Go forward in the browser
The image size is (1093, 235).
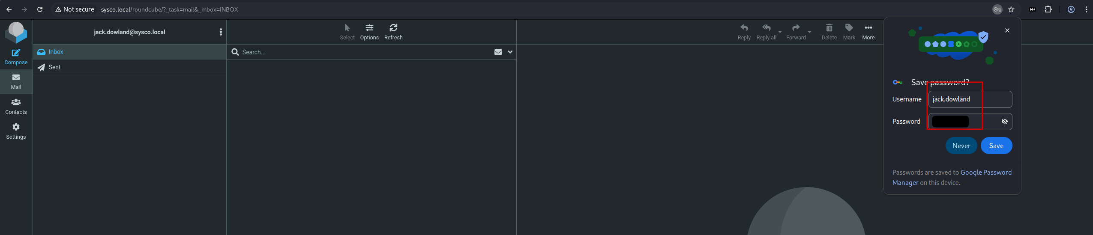coord(24,9)
